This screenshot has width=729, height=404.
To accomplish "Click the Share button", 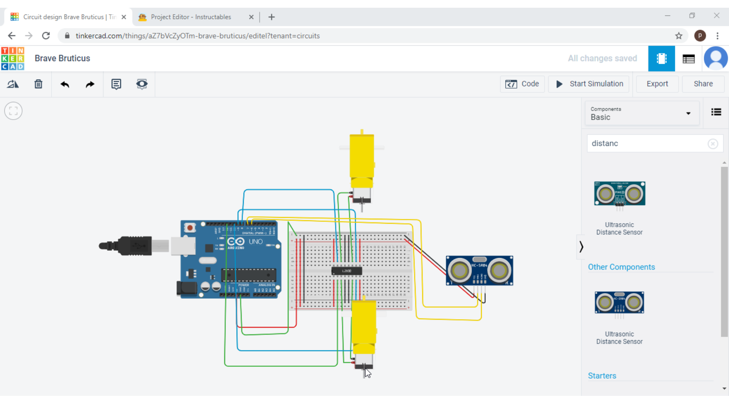I will 703,84.
